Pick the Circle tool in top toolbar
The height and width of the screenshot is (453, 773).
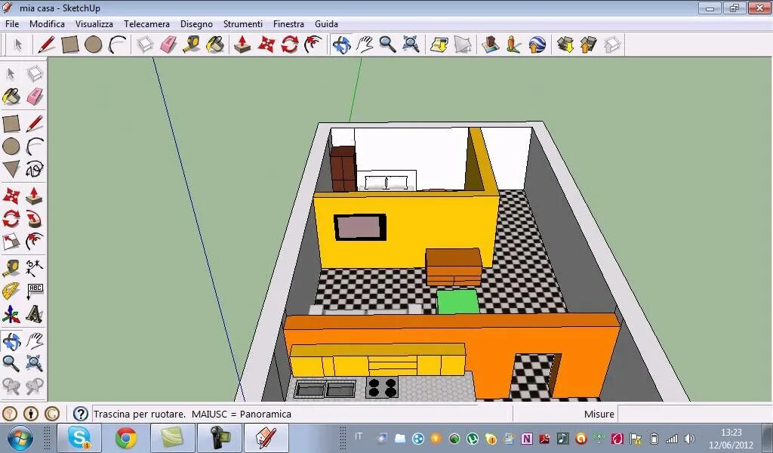click(93, 45)
